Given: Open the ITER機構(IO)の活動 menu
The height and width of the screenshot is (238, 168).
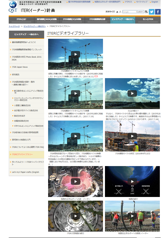Looking at the screenshot, I should (72, 20).
